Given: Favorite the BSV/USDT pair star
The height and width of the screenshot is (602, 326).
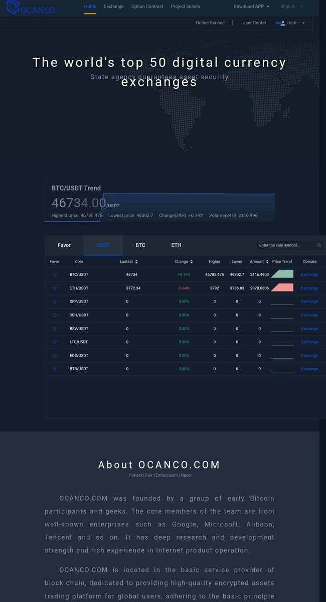Looking at the screenshot, I should 54,329.
